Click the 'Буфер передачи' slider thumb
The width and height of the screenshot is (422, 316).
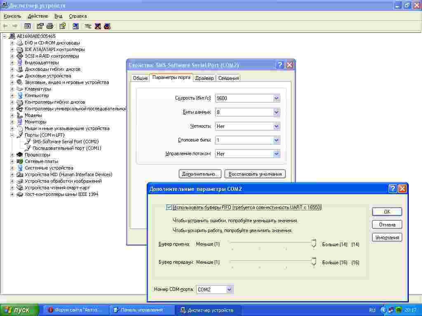tap(314, 261)
